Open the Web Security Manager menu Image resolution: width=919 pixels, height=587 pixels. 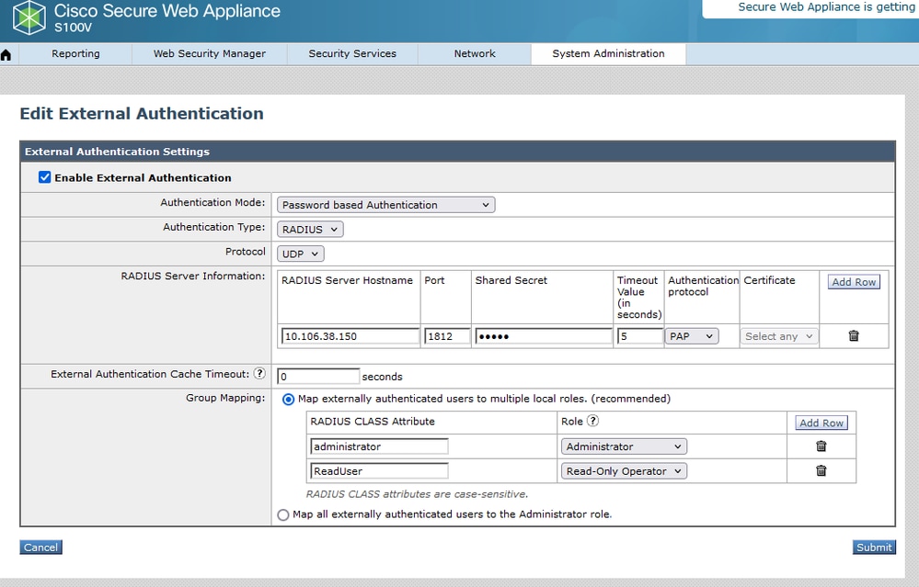(209, 54)
